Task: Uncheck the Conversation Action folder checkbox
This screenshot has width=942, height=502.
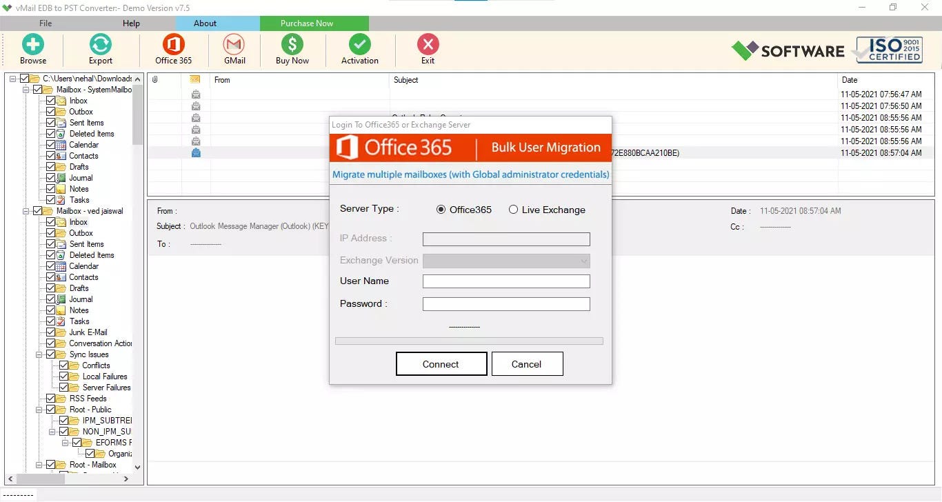Action: [51, 343]
